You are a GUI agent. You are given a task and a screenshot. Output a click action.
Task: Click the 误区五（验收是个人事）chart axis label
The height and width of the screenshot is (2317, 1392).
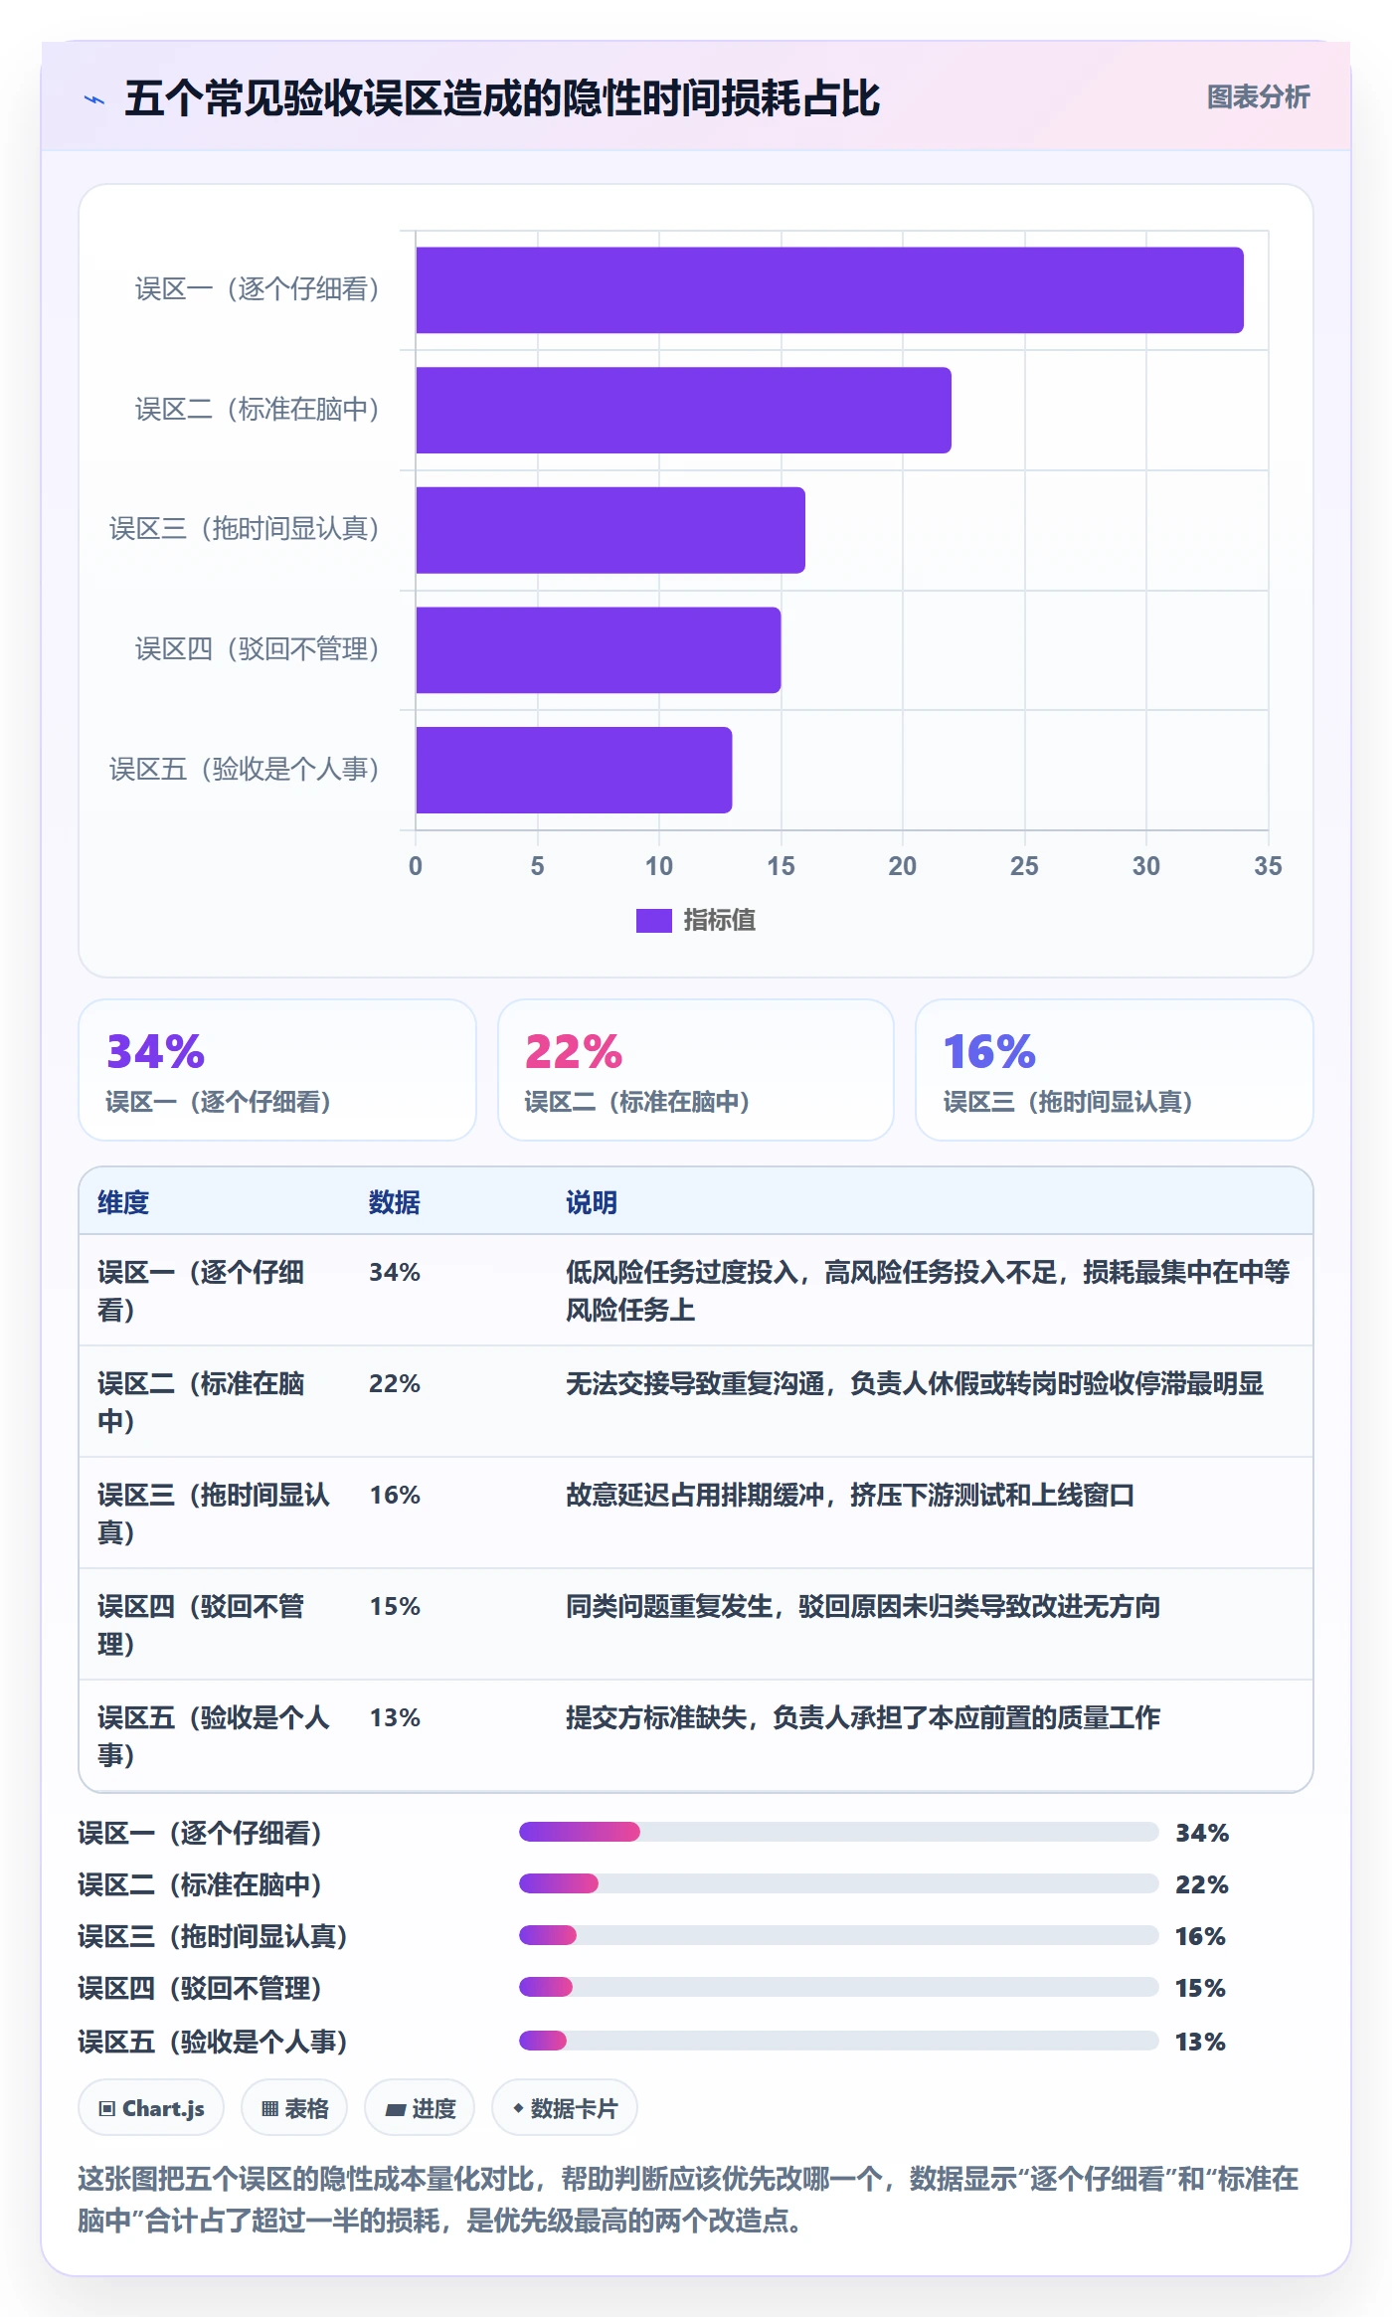tap(245, 769)
